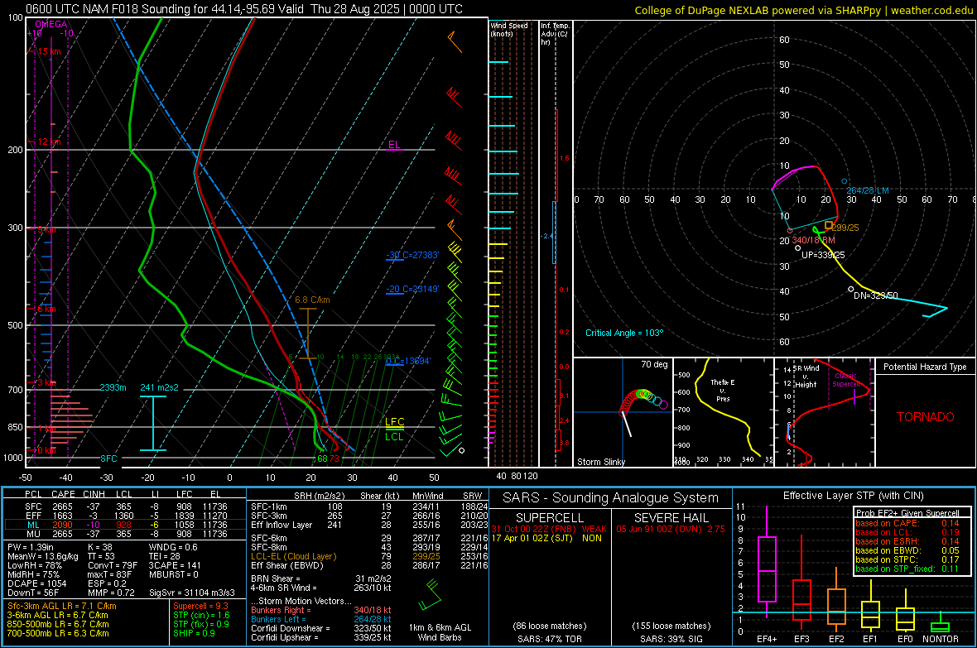This screenshot has height=648, width=977.
Task: Click the Inf. Temp. Adv. panel header
Action: tap(555, 34)
